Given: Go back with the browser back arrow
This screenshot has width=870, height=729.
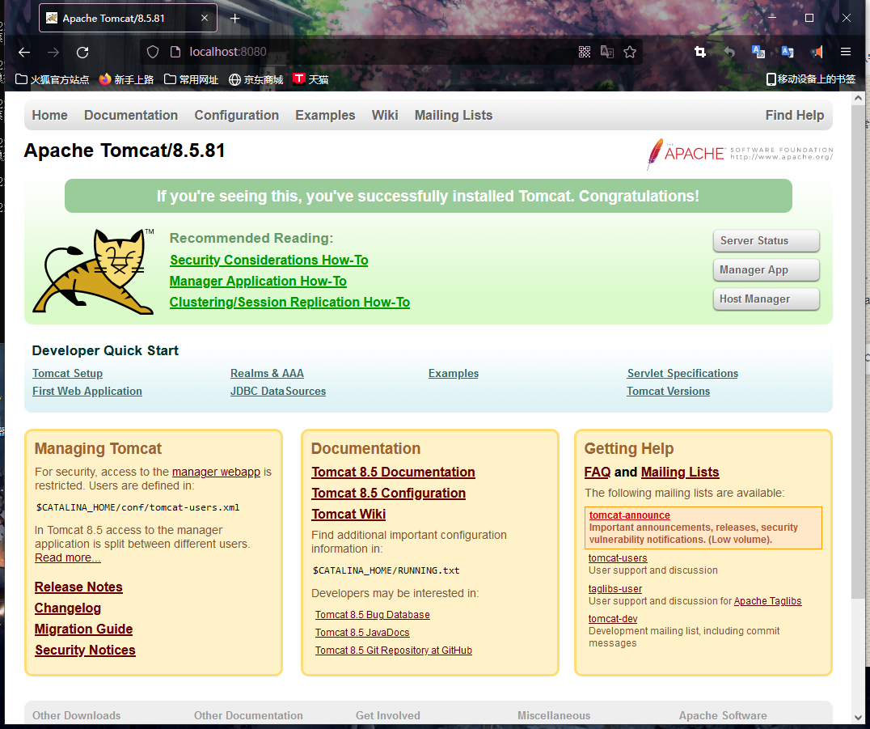Looking at the screenshot, I should tap(24, 53).
